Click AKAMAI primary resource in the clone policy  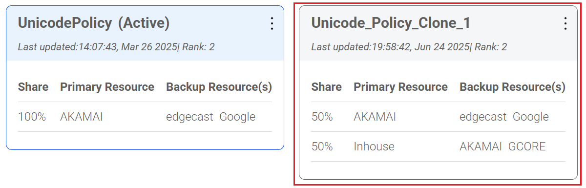tap(375, 117)
